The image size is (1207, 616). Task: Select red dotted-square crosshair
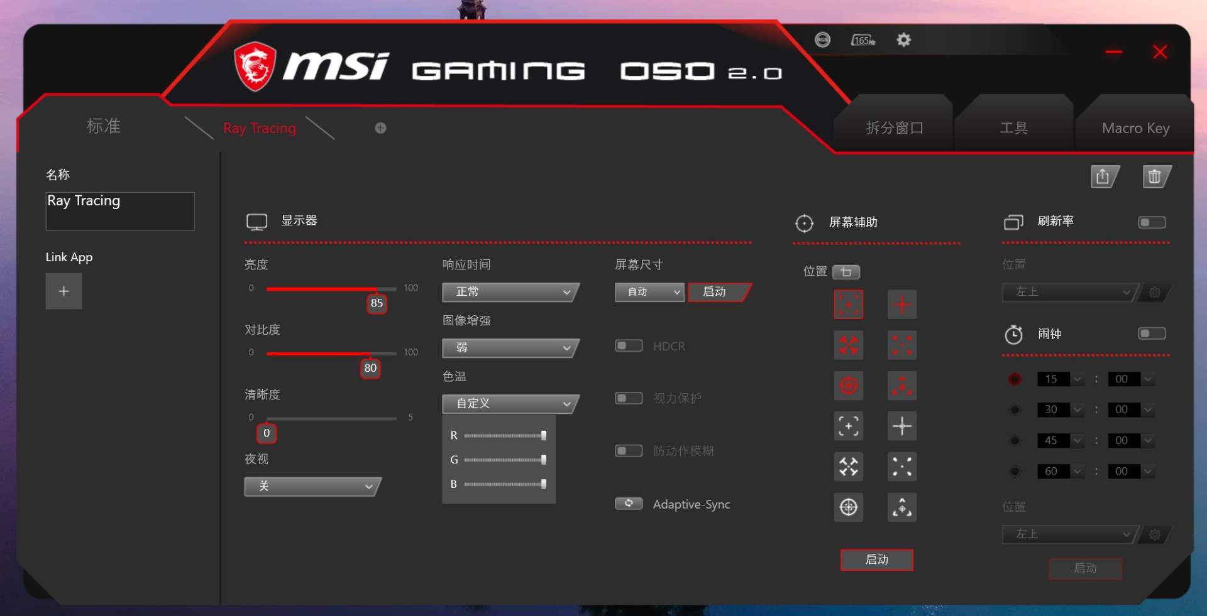(849, 305)
